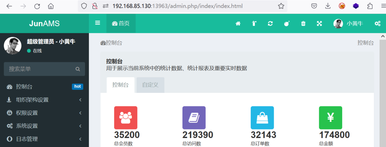Click the 搜索菜单 search input field

[44, 69]
